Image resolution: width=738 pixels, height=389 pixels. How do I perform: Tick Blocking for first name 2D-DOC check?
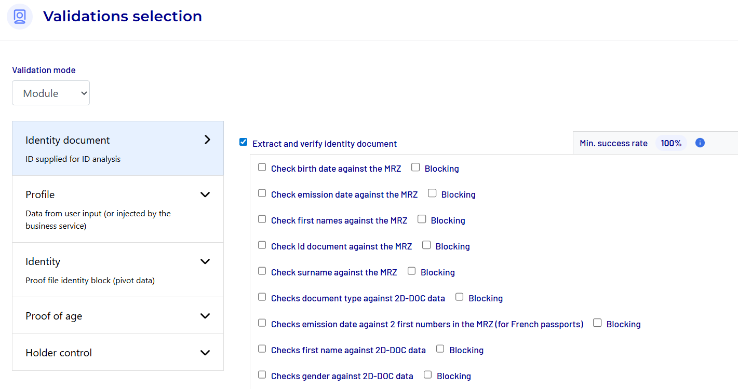tap(440, 349)
